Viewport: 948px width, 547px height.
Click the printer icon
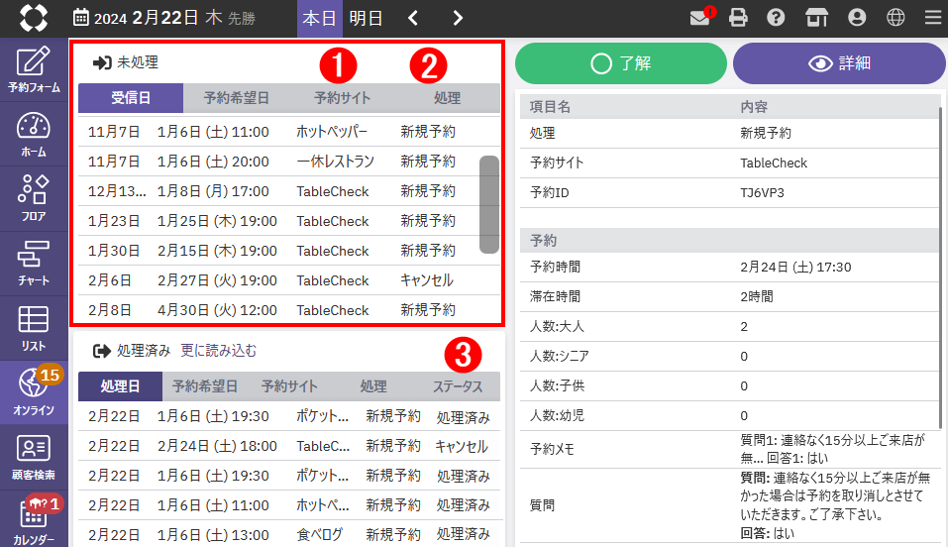(738, 18)
